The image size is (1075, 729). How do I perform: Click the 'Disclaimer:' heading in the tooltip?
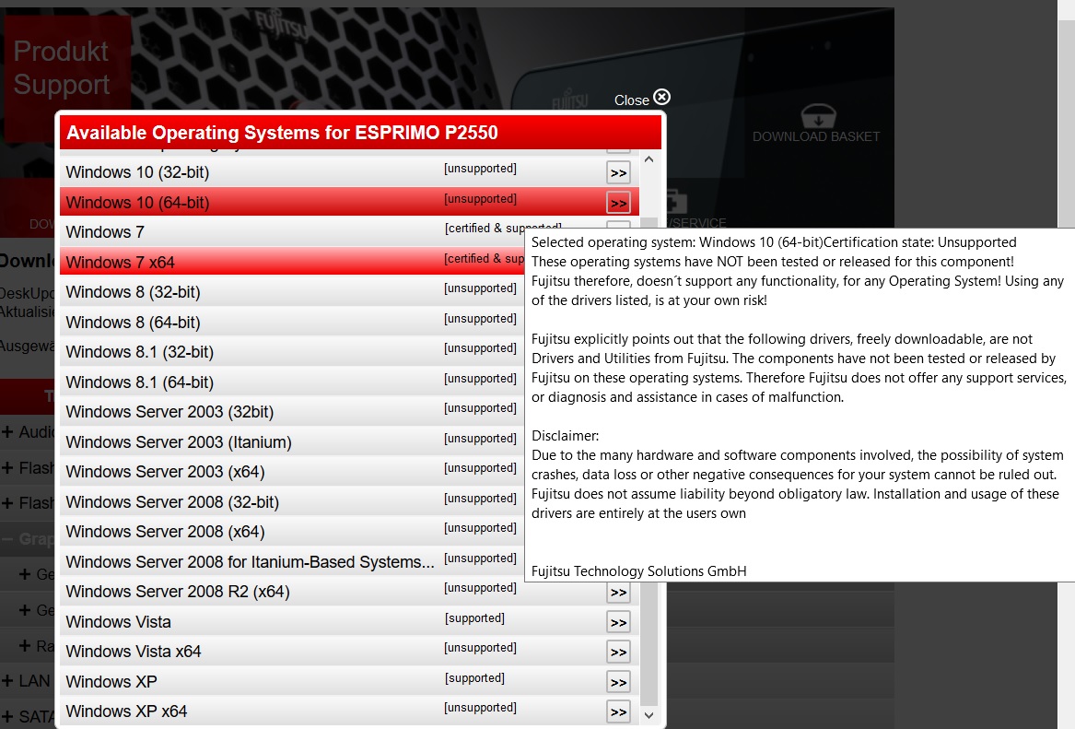point(565,436)
